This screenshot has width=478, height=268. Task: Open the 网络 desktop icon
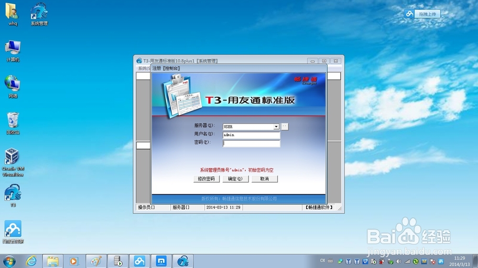click(x=12, y=87)
